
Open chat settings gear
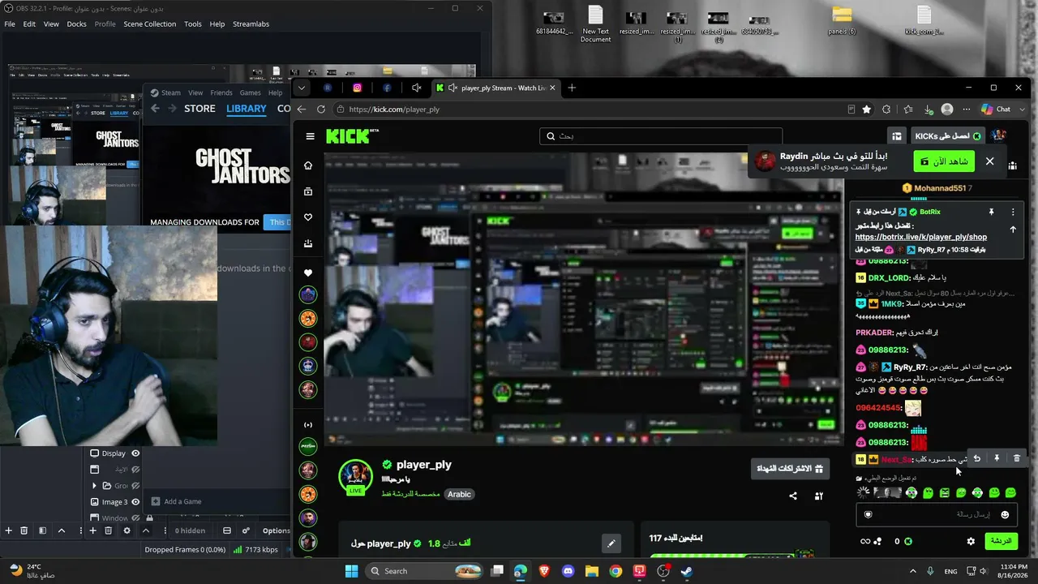(971, 541)
